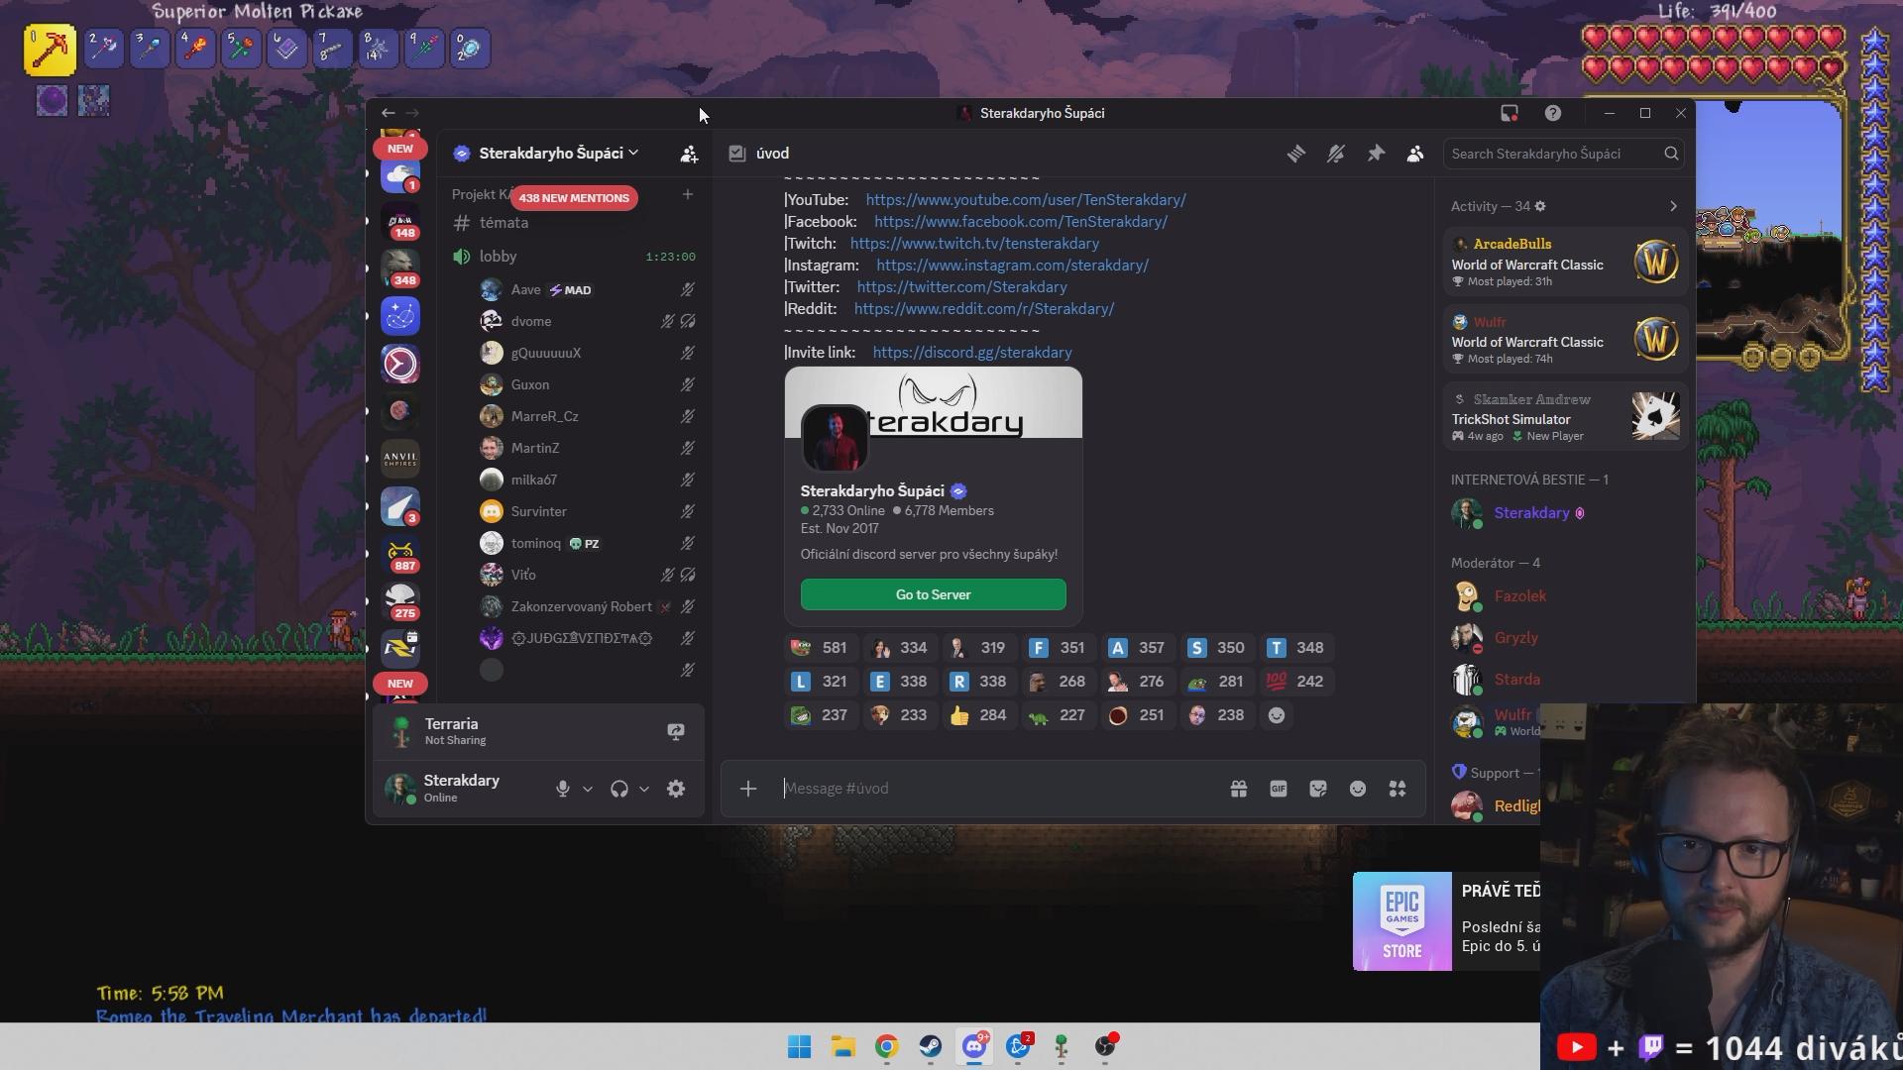Deafen with the headphones button
This screenshot has width=1903, height=1070.
(x=619, y=789)
